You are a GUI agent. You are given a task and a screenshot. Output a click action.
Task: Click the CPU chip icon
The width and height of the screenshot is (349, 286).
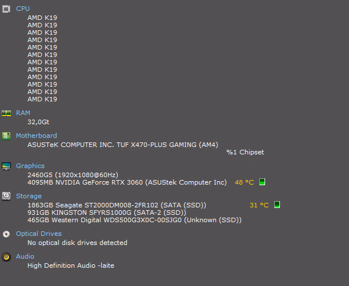(x=6, y=9)
